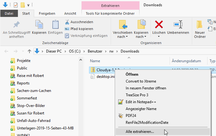Choose Edit in Notepad++ from context menu
Screen dimensions: 216x136
pos(141,102)
